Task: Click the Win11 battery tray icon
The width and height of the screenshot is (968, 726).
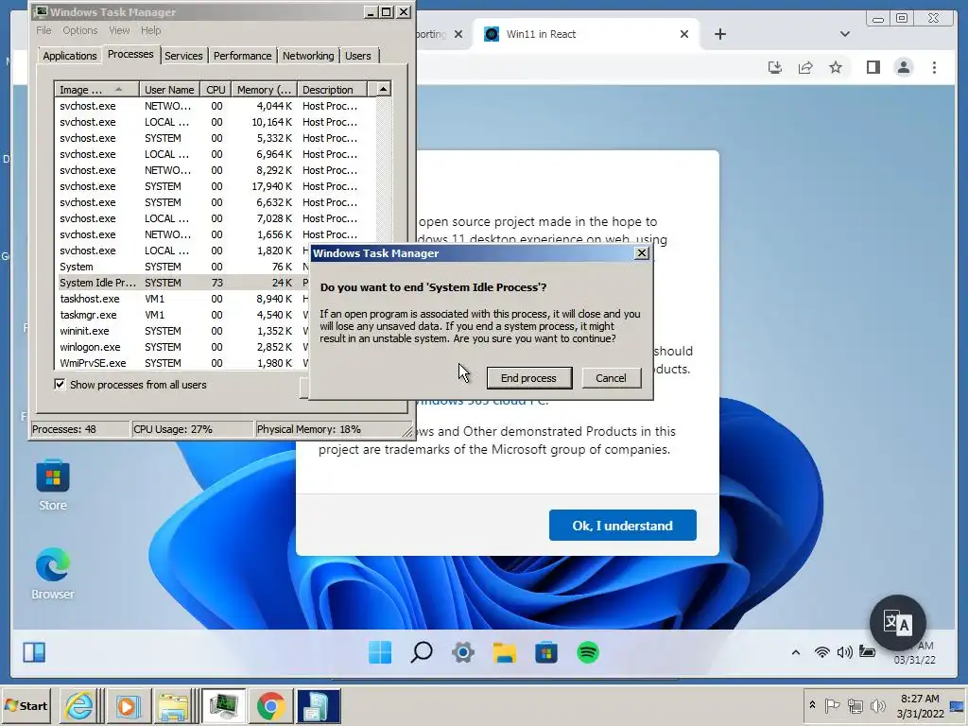Action: point(868,652)
